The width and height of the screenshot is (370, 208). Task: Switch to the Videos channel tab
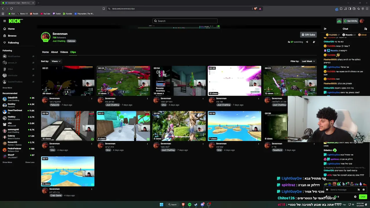coord(64,52)
